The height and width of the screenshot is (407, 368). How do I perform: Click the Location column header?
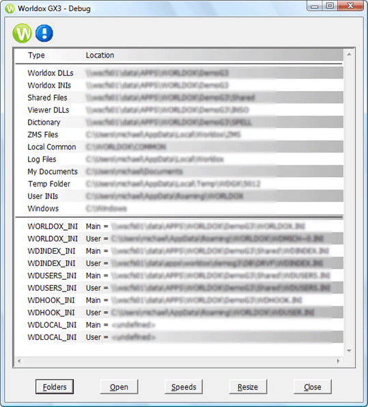click(100, 55)
